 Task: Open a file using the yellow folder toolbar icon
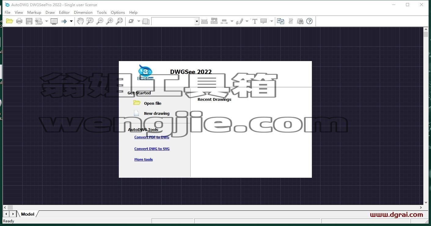9,21
